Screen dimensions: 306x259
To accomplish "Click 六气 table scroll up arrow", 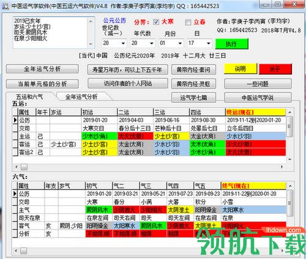I will [290, 186].
